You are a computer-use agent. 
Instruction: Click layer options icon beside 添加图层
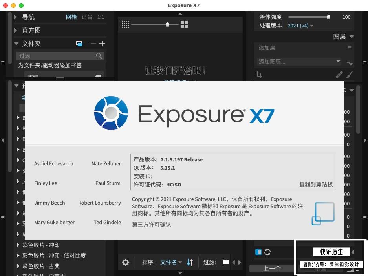pyautogui.click(x=350, y=62)
